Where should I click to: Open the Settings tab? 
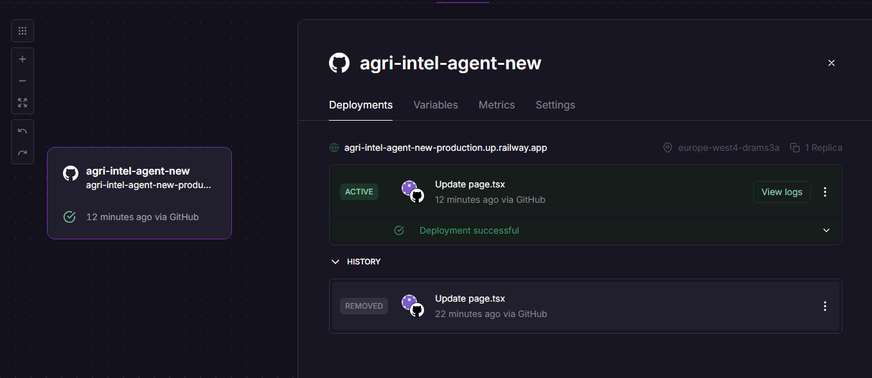(555, 105)
